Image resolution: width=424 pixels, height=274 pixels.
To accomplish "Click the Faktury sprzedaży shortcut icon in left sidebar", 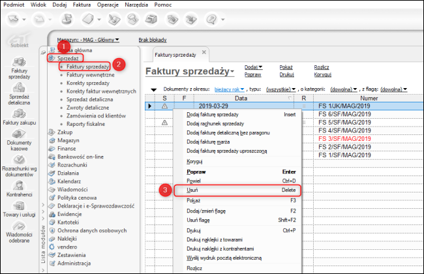I will point(18,66).
